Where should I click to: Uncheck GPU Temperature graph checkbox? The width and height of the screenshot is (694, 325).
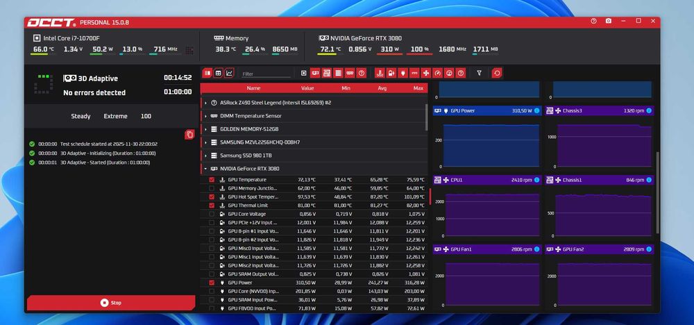tap(212, 180)
